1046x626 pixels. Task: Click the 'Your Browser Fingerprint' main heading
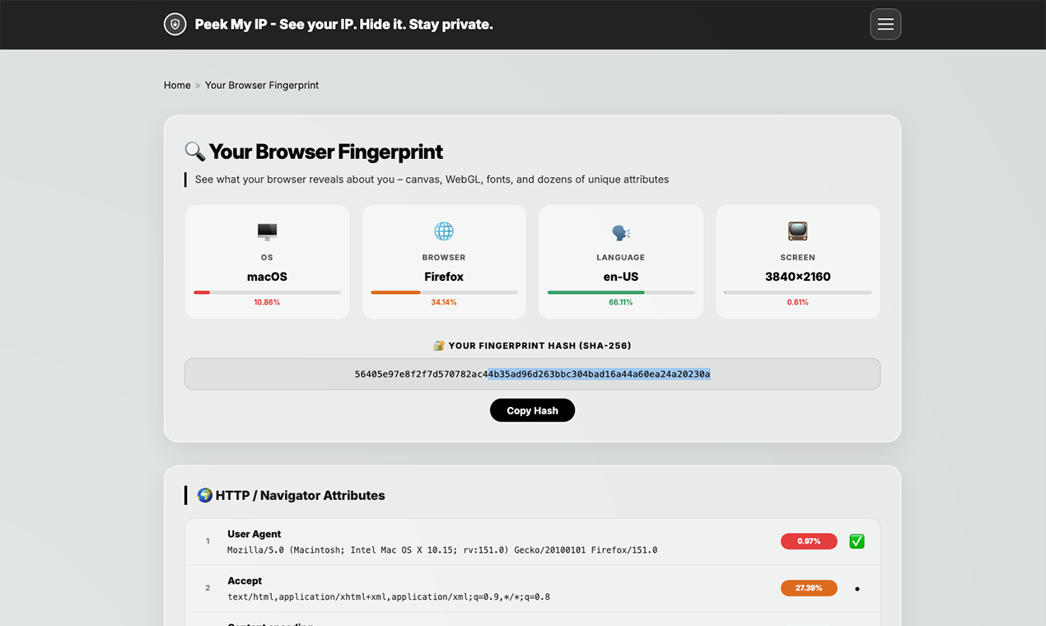[326, 152]
